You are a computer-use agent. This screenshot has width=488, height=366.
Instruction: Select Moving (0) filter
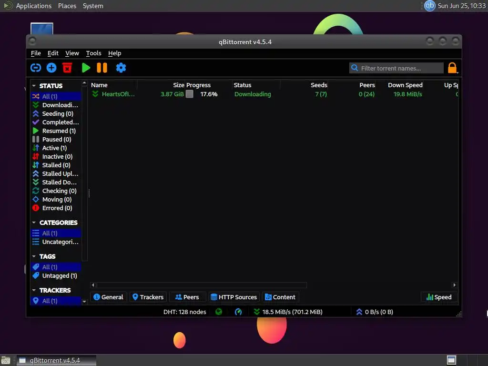[x=56, y=200]
